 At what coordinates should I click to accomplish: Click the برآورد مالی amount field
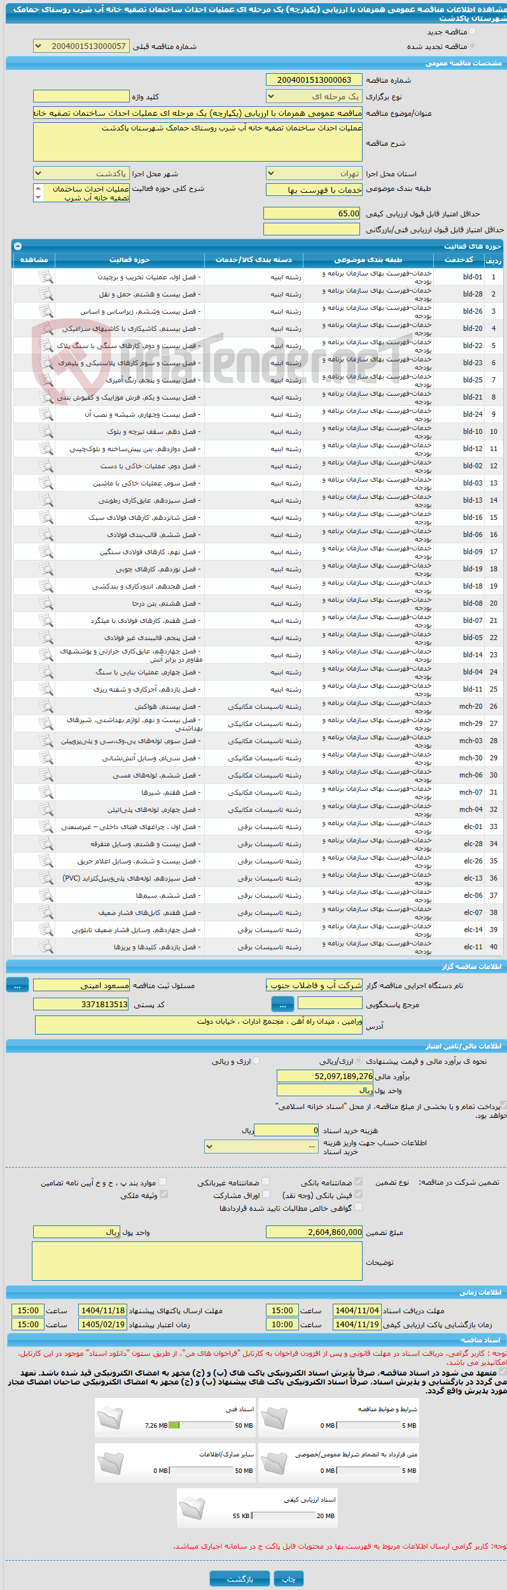click(325, 1076)
